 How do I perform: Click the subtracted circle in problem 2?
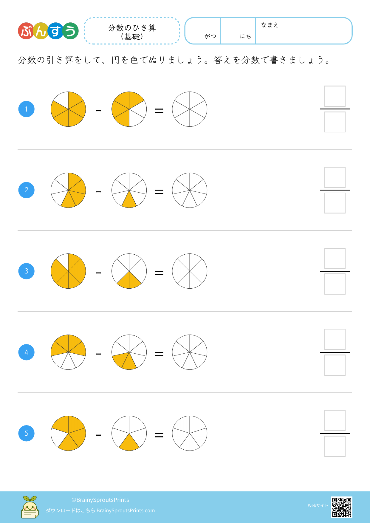pos(129,190)
